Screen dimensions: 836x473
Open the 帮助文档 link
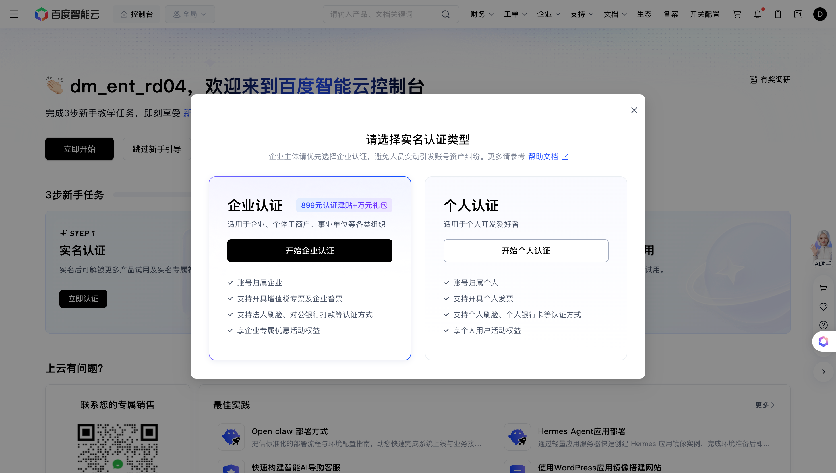pos(543,157)
